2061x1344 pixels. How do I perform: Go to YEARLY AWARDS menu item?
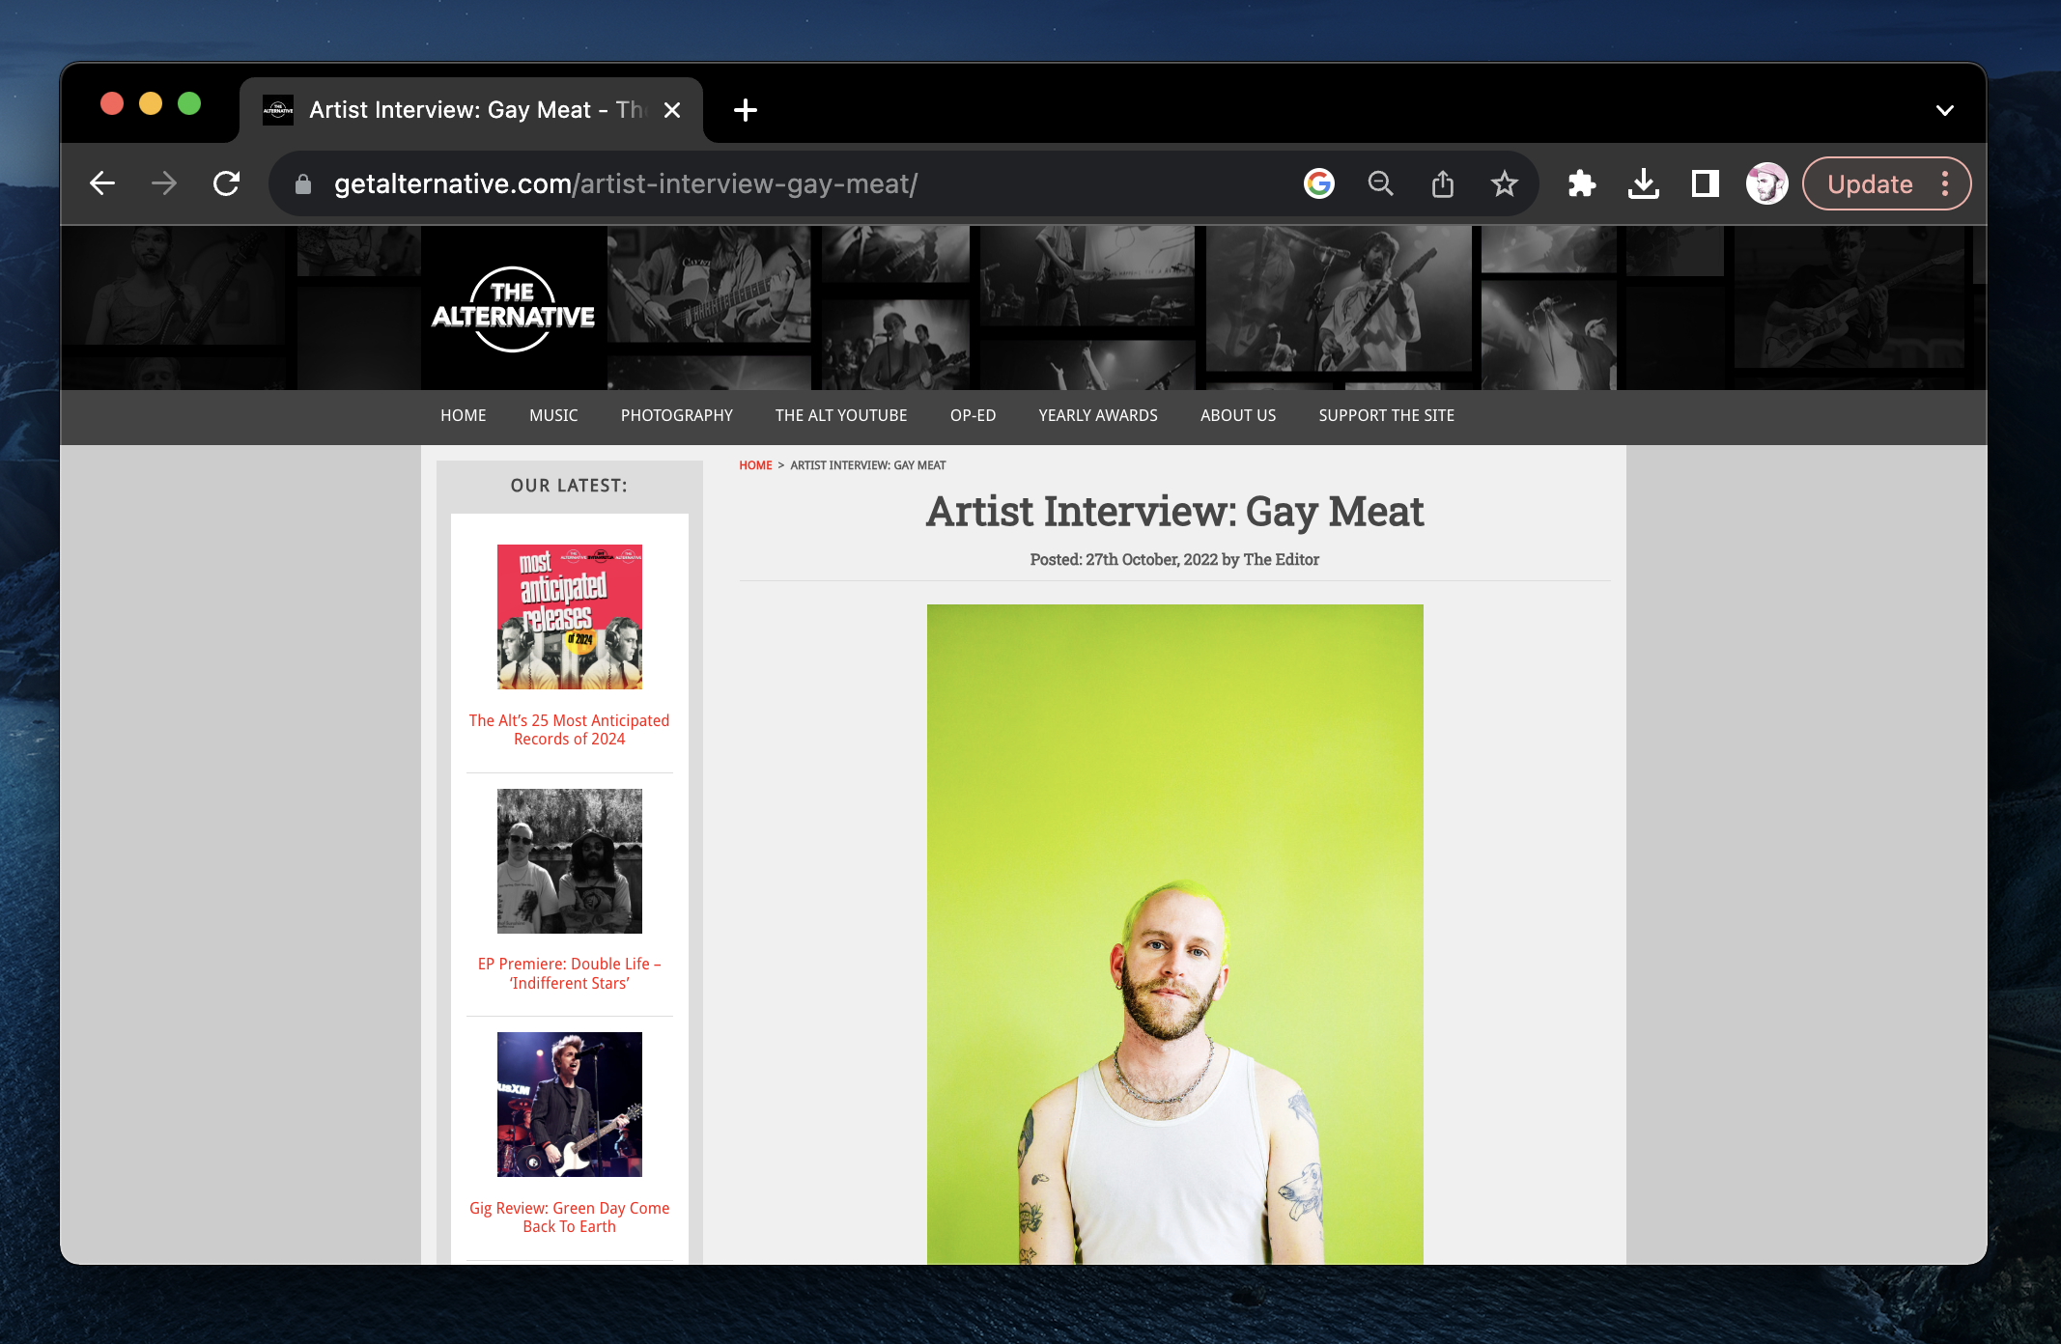tap(1097, 415)
